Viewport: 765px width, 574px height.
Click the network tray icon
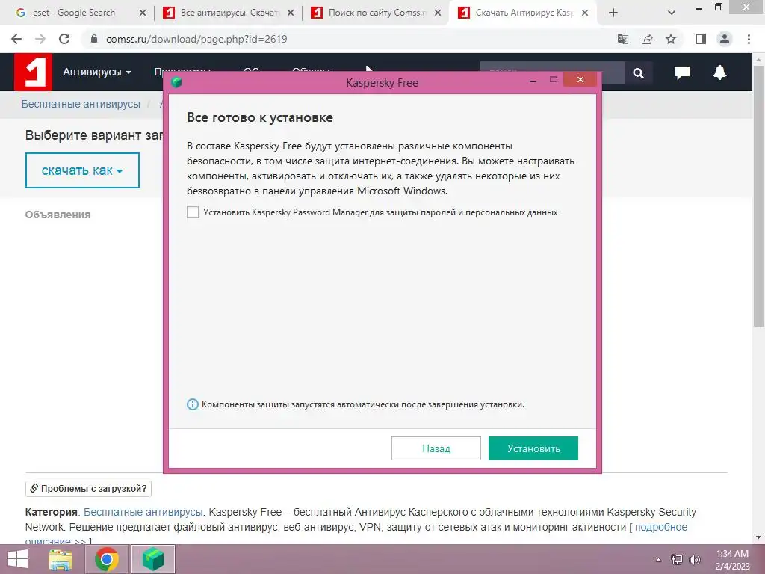point(677,560)
